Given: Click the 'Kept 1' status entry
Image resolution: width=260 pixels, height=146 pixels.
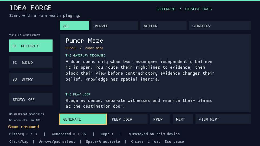Looking at the screenshot, I should (107, 134).
